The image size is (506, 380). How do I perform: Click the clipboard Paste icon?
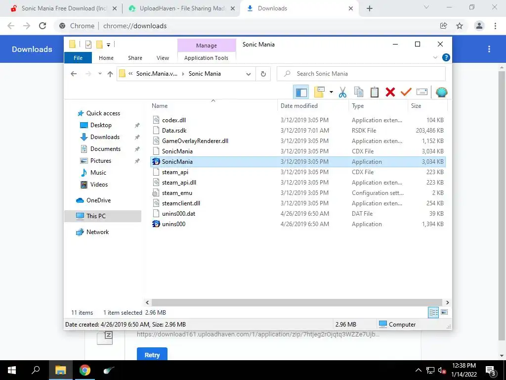(x=375, y=92)
